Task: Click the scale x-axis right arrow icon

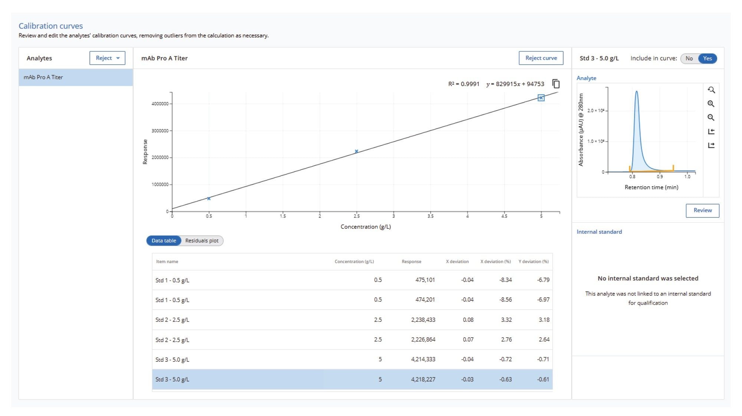Action: [x=711, y=145]
